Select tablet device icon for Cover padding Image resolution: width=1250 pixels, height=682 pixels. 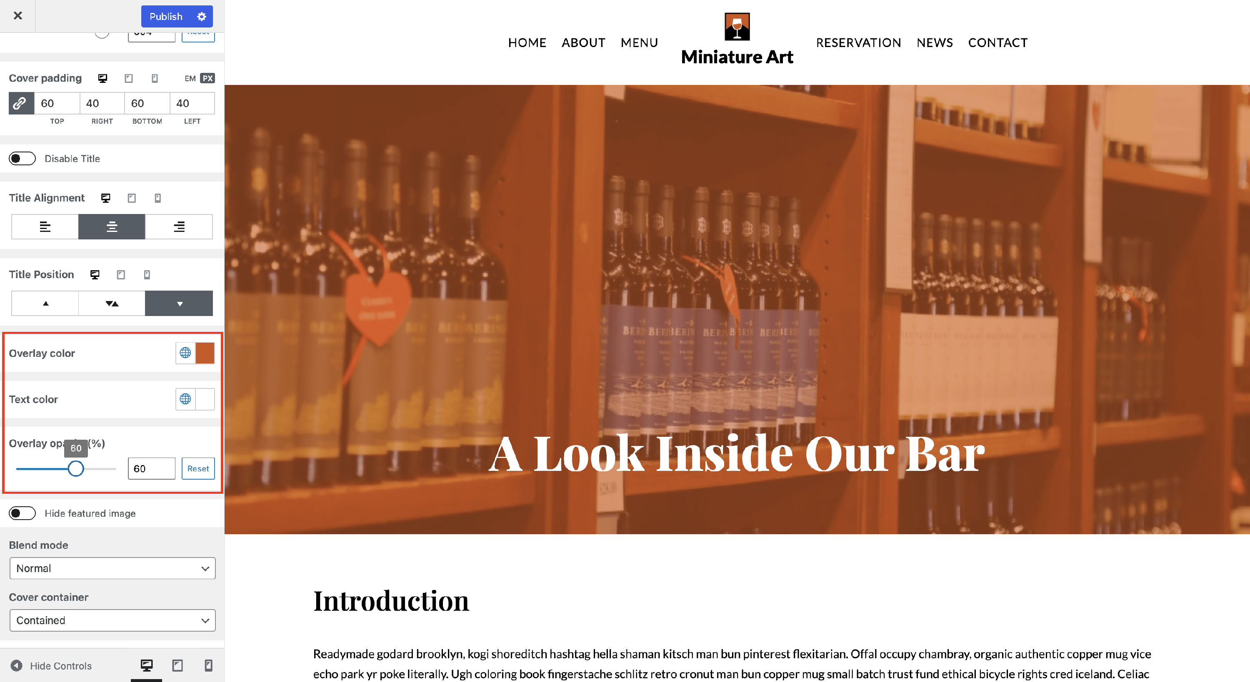(129, 78)
